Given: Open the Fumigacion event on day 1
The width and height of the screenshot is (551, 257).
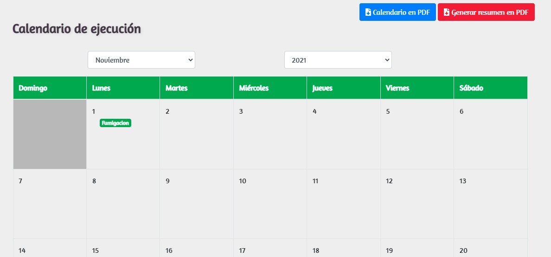Looking at the screenshot, I should (x=115, y=123).
